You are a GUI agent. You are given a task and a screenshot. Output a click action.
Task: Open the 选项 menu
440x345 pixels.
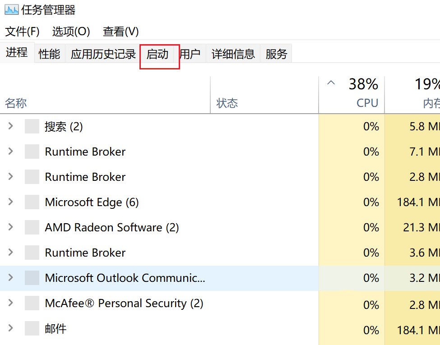[71, 32]
